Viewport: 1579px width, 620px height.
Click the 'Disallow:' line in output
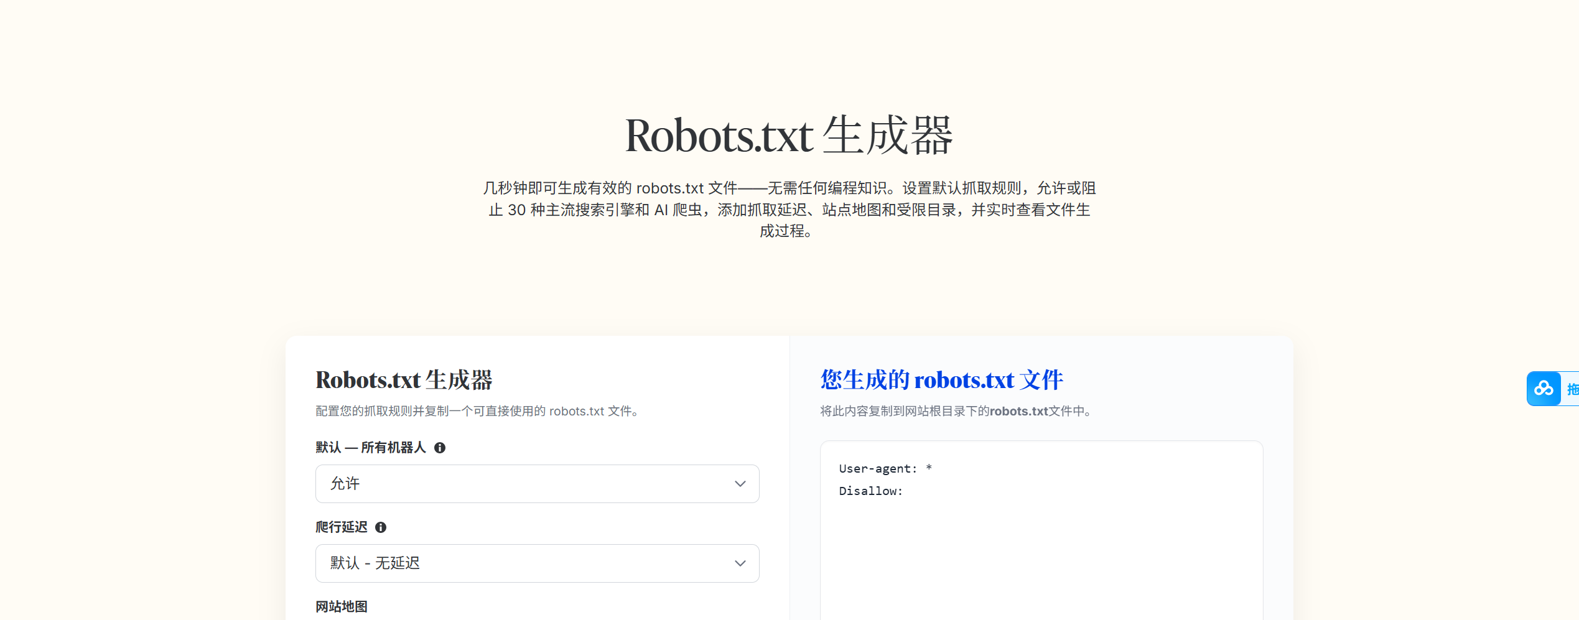(870, 491)
